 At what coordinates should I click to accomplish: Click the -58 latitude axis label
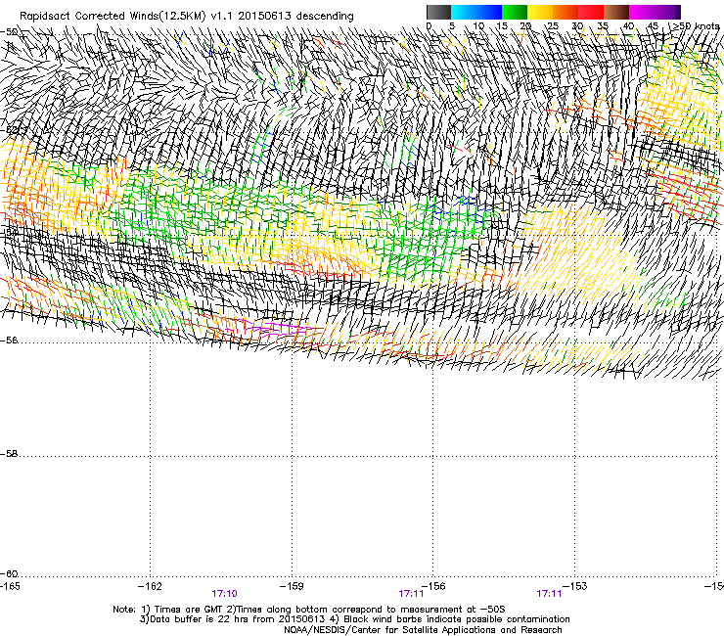pyautogui.click(x=9, y=454)
